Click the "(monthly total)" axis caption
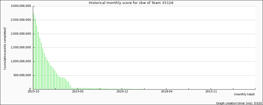This screenshot has width=263, height=105. (244, 94)
